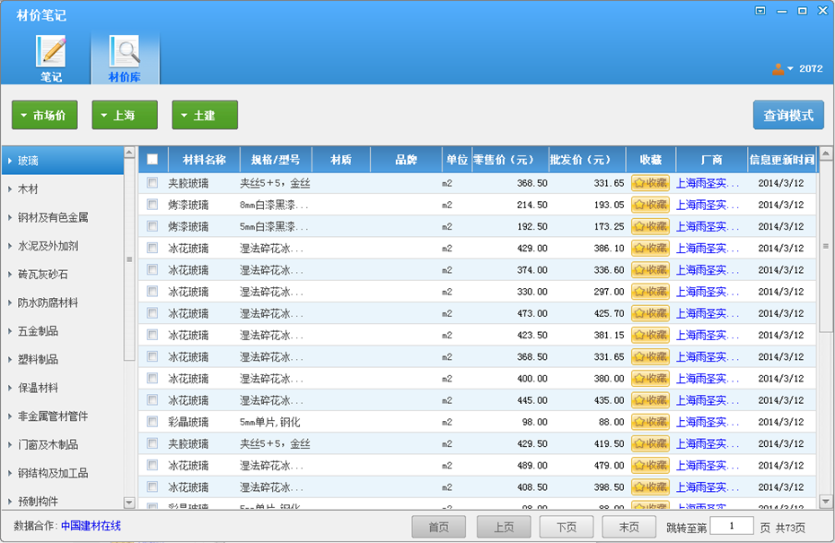
Task: Open the 材价库 magnifier icon
Action: click(x=124, y=51)
